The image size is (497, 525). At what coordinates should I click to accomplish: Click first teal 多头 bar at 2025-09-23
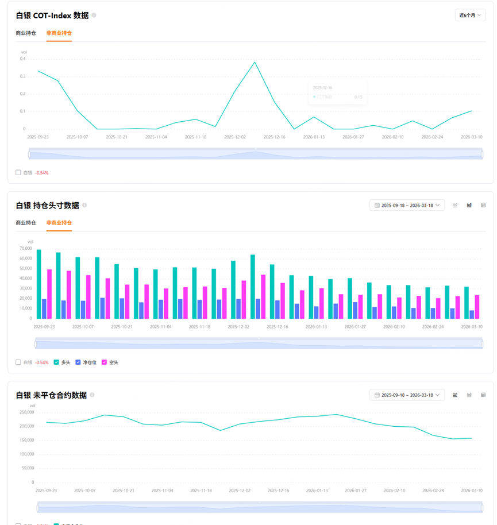click(39, 284)
